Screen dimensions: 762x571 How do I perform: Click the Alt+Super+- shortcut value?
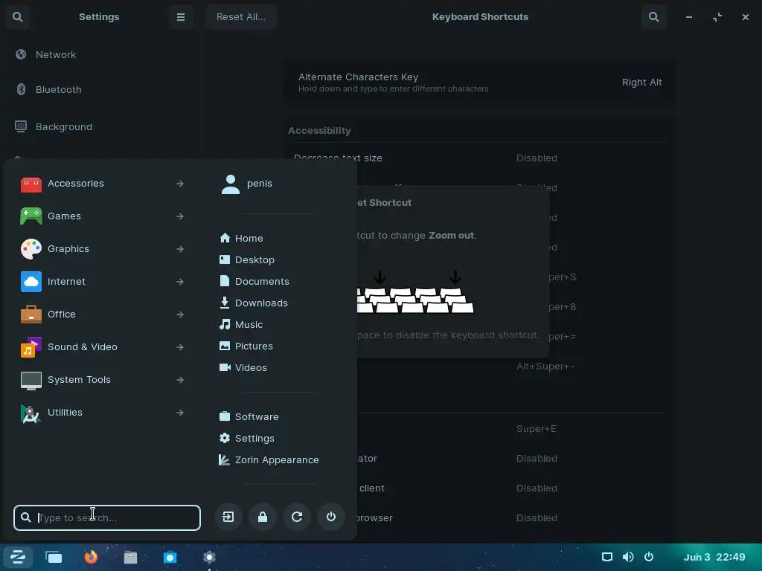point(545,366)
